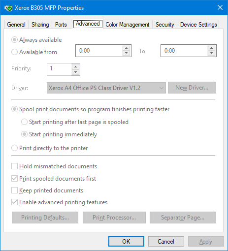Screen dimensions: 228x251
Task: Click the Priority number input field
Action: coord(60,69)
